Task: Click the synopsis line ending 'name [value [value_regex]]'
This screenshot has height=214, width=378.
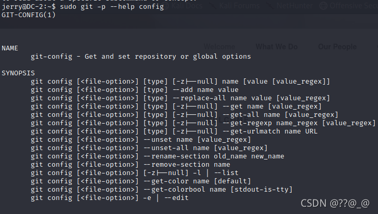Action: pos(180,82)
